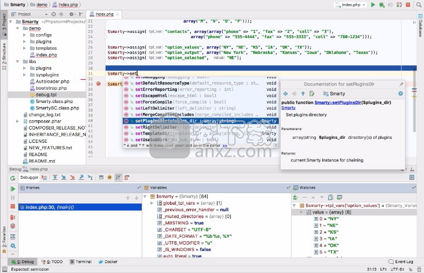Select the Debugger tab
The height and width of the screenshot is (273, 424).
coord(29,178)
